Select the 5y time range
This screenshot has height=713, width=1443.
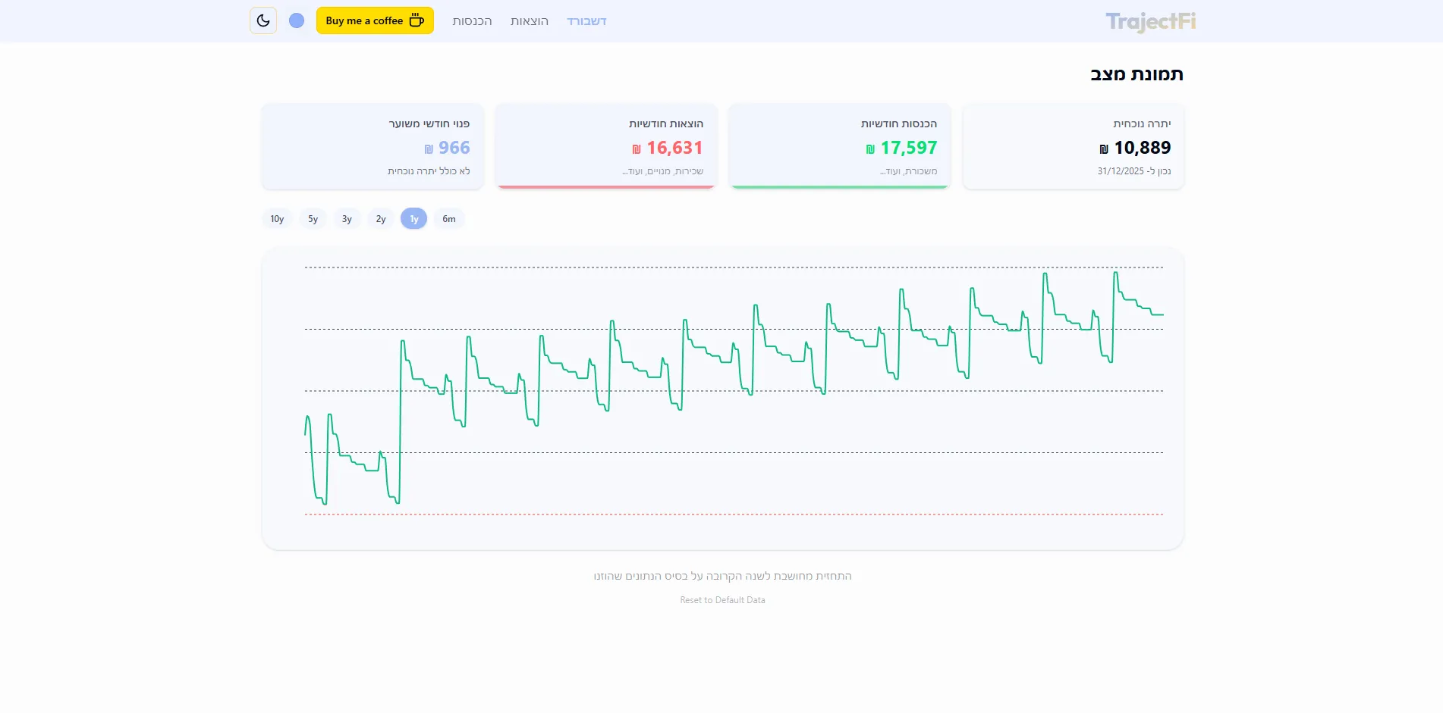point(313,219)
